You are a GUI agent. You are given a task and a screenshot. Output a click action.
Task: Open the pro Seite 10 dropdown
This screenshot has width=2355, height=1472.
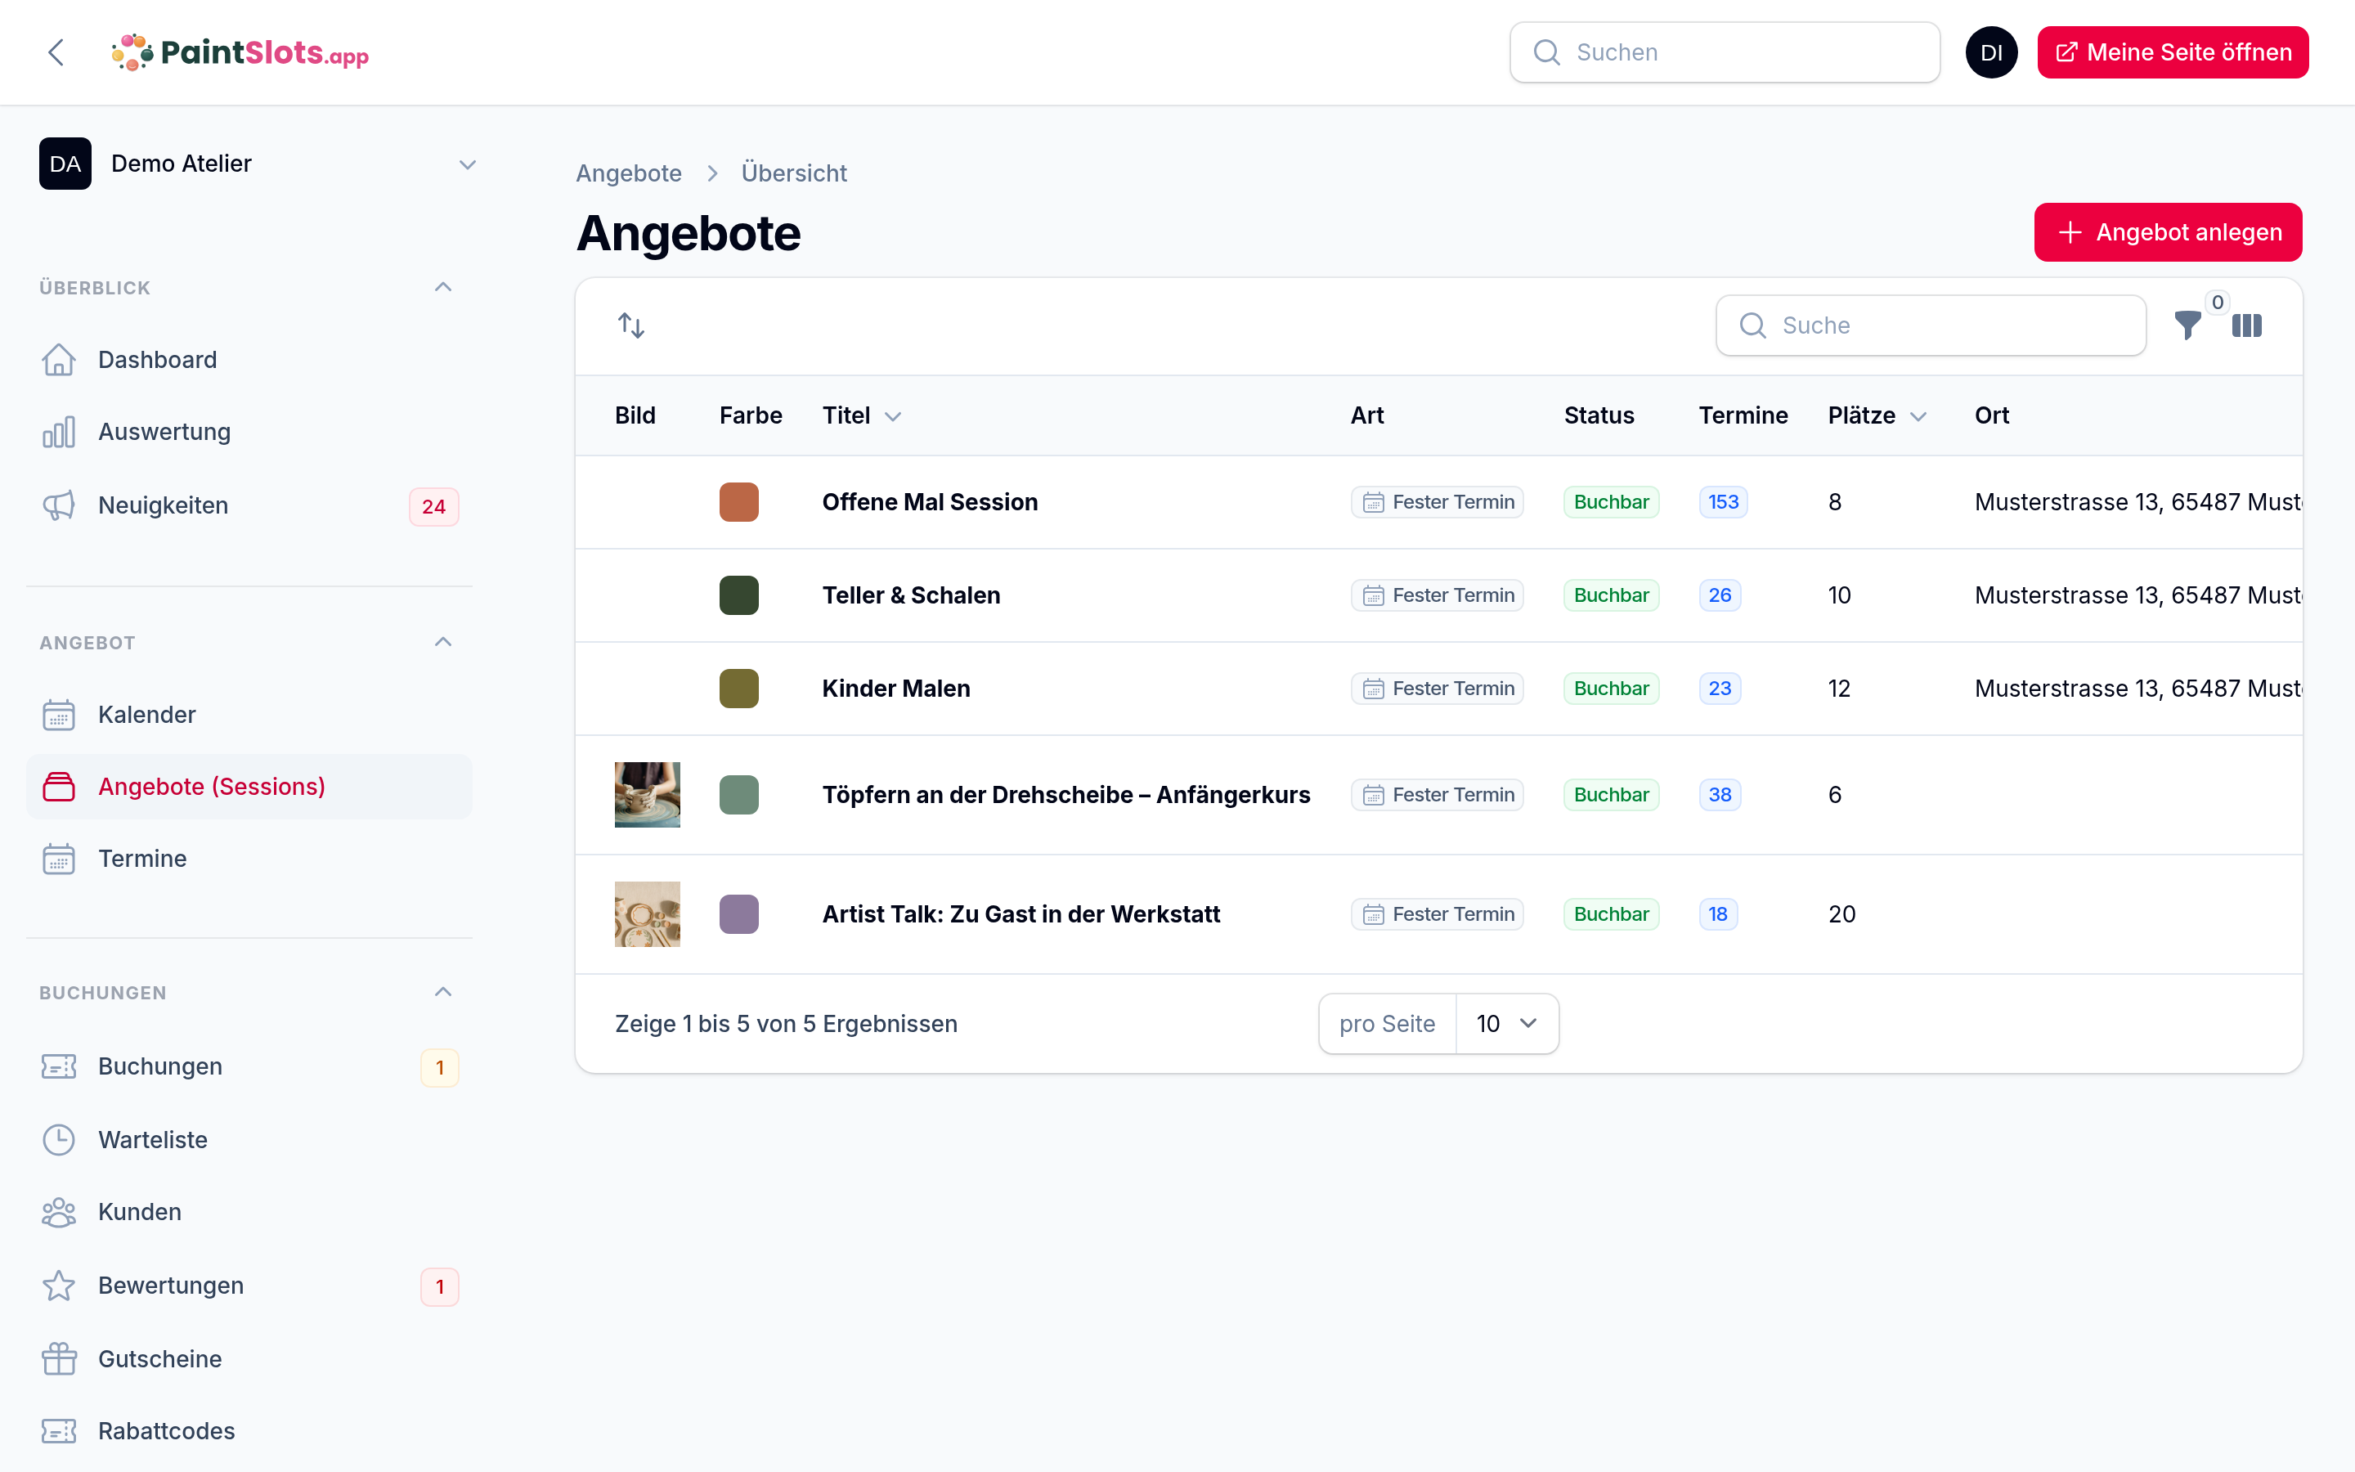click(x=1506, y=1023)
